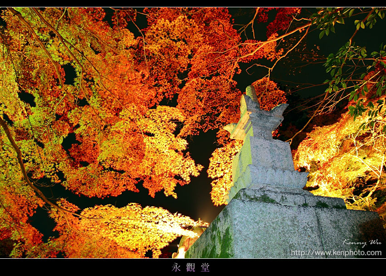Click the 永觀堂 caption below the photo

pos(191,267)
